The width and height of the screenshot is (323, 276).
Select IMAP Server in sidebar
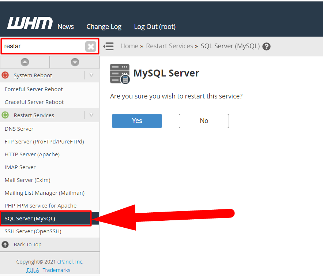[x=20, y=167]
